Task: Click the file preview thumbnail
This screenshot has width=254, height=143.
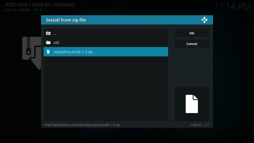Action: click(192, 104)
